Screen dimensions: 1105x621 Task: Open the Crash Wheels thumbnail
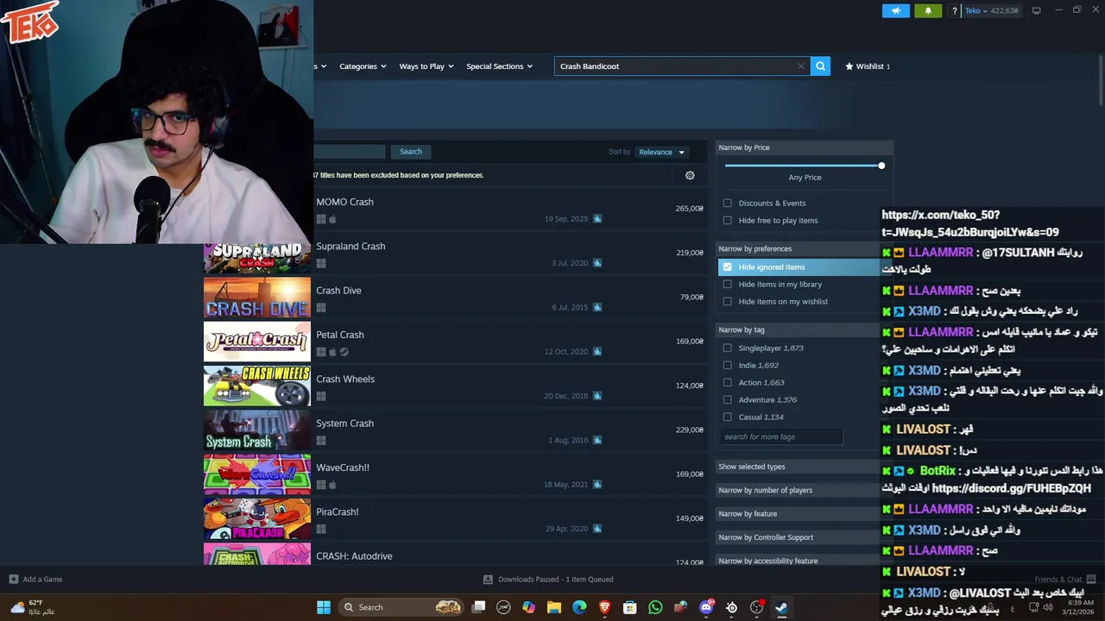pyautogui.click(x=257, y=386)
